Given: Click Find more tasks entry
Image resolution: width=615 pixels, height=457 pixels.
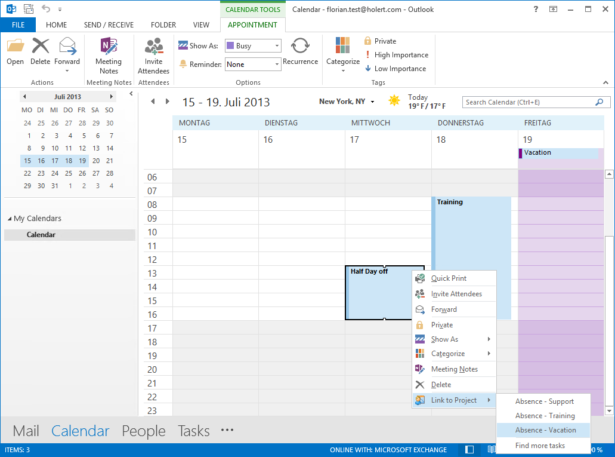Looking at the screenshot, I should click(543, 445).
